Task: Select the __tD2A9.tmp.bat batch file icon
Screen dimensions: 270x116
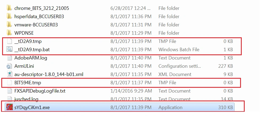Action: [9, 49]
